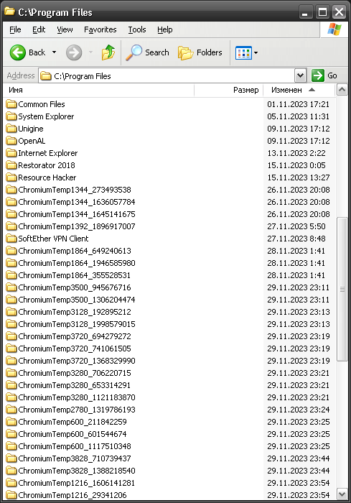
Task: Open the Forward history dropdown arrow
Action: point(90,52)
